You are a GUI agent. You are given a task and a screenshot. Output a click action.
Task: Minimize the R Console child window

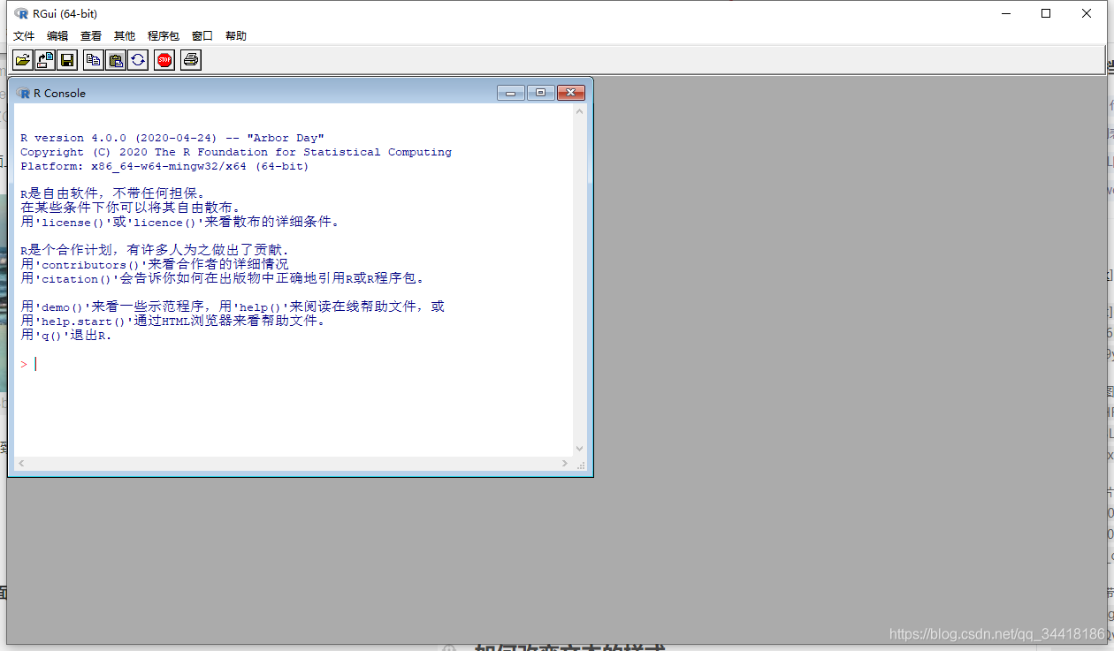pos(511,93)
